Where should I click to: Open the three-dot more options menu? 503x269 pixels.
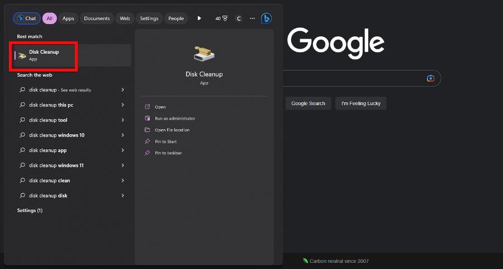click(x=253, y=18)
